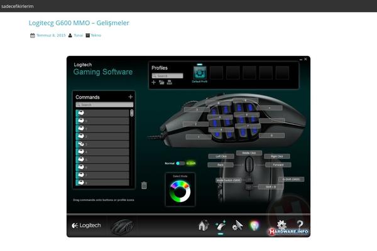The image size is (377, 251).
Task: Add a new command with Commands plus
Action: [131, 97]
